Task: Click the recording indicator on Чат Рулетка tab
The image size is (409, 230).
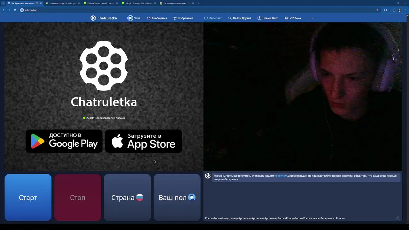Action: (x=37, y=3)
